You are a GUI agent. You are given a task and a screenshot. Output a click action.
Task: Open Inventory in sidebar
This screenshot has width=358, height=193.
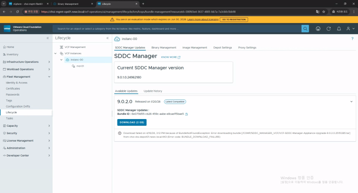13,54
